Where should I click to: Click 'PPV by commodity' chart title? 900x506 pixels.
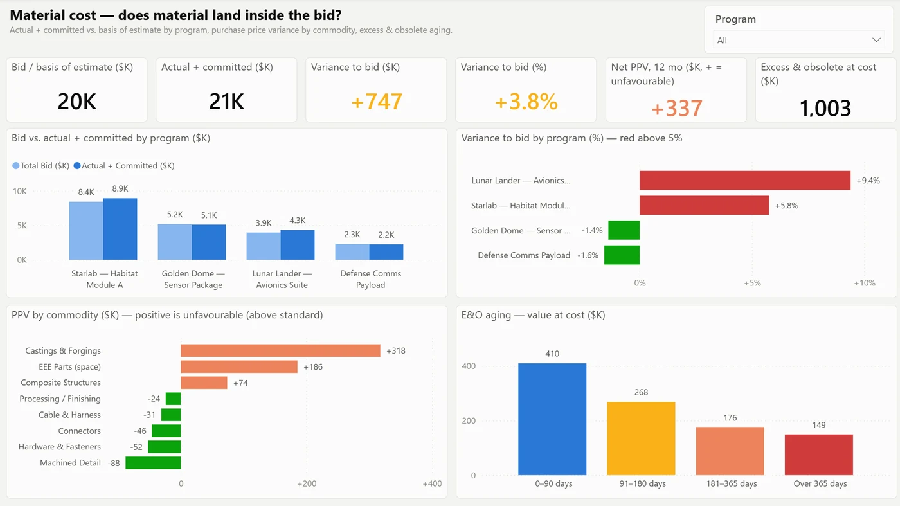pos(167,315)
